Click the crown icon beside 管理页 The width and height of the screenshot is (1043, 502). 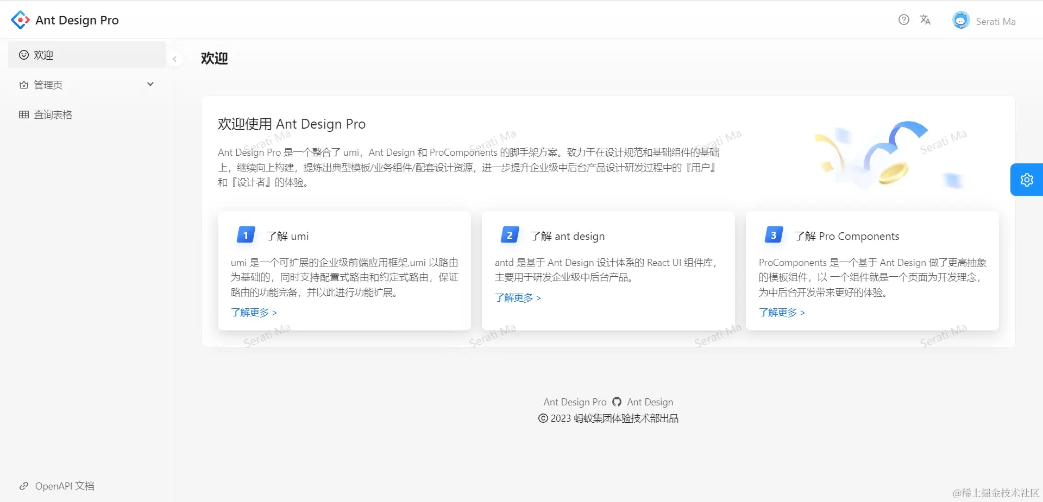coord(24,85)
